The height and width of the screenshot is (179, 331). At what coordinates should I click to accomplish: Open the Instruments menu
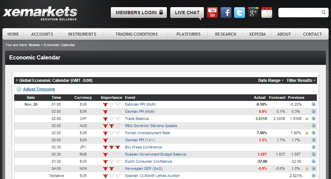pyautogui.click(x=82, y=34)
